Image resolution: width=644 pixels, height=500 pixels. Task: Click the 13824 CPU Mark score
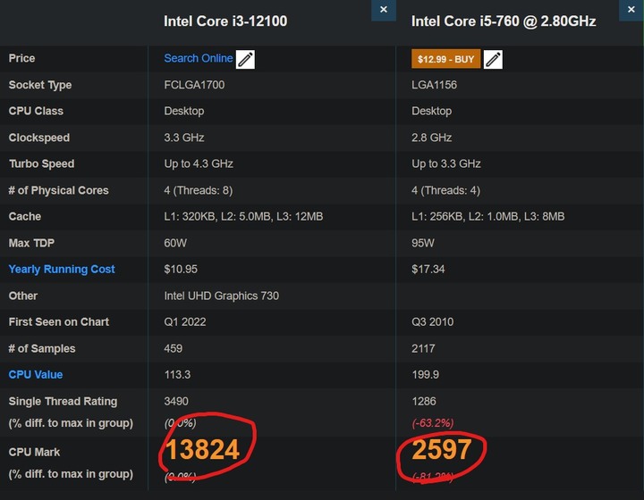[x=202, y=450]
